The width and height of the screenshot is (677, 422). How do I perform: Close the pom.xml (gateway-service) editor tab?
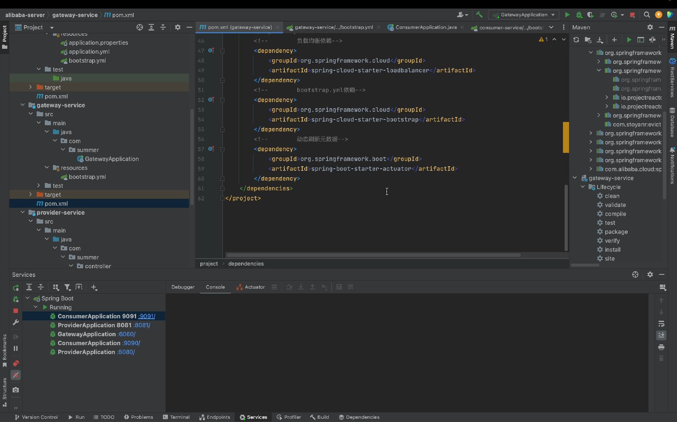pyautogui.click(x=277, y=27)
